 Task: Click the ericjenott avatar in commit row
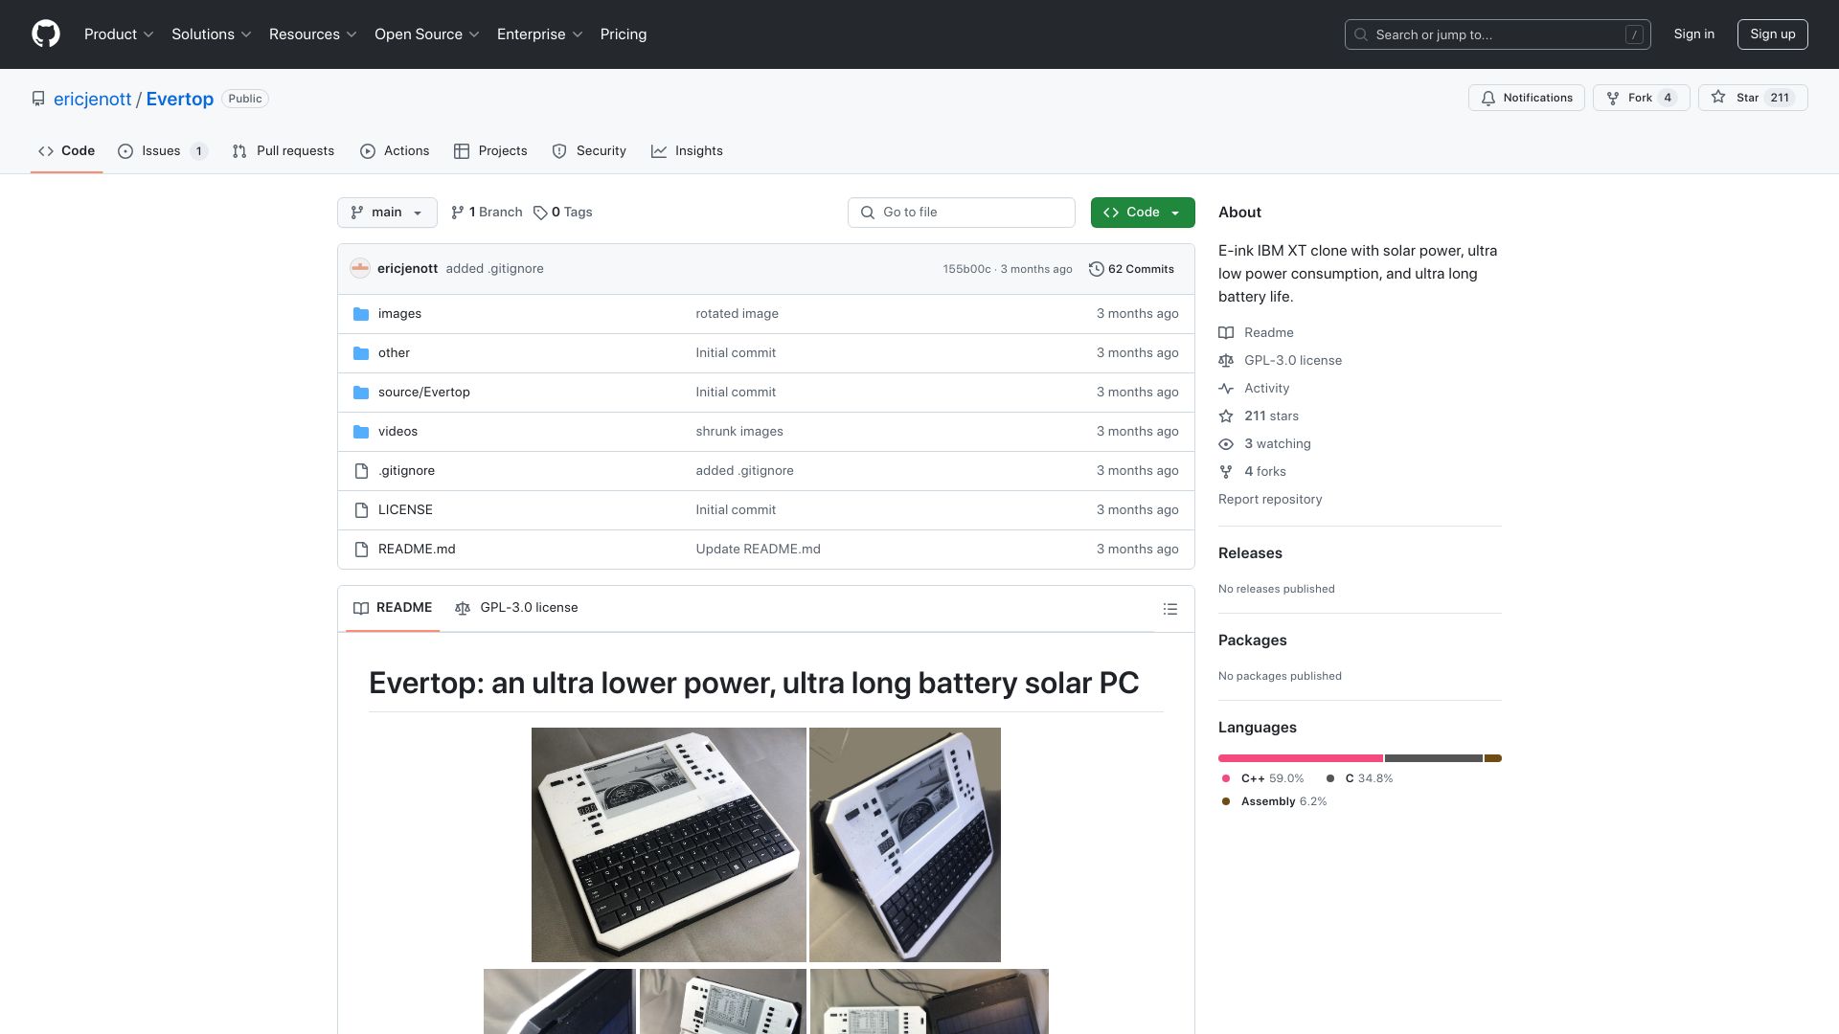point(360,269)
